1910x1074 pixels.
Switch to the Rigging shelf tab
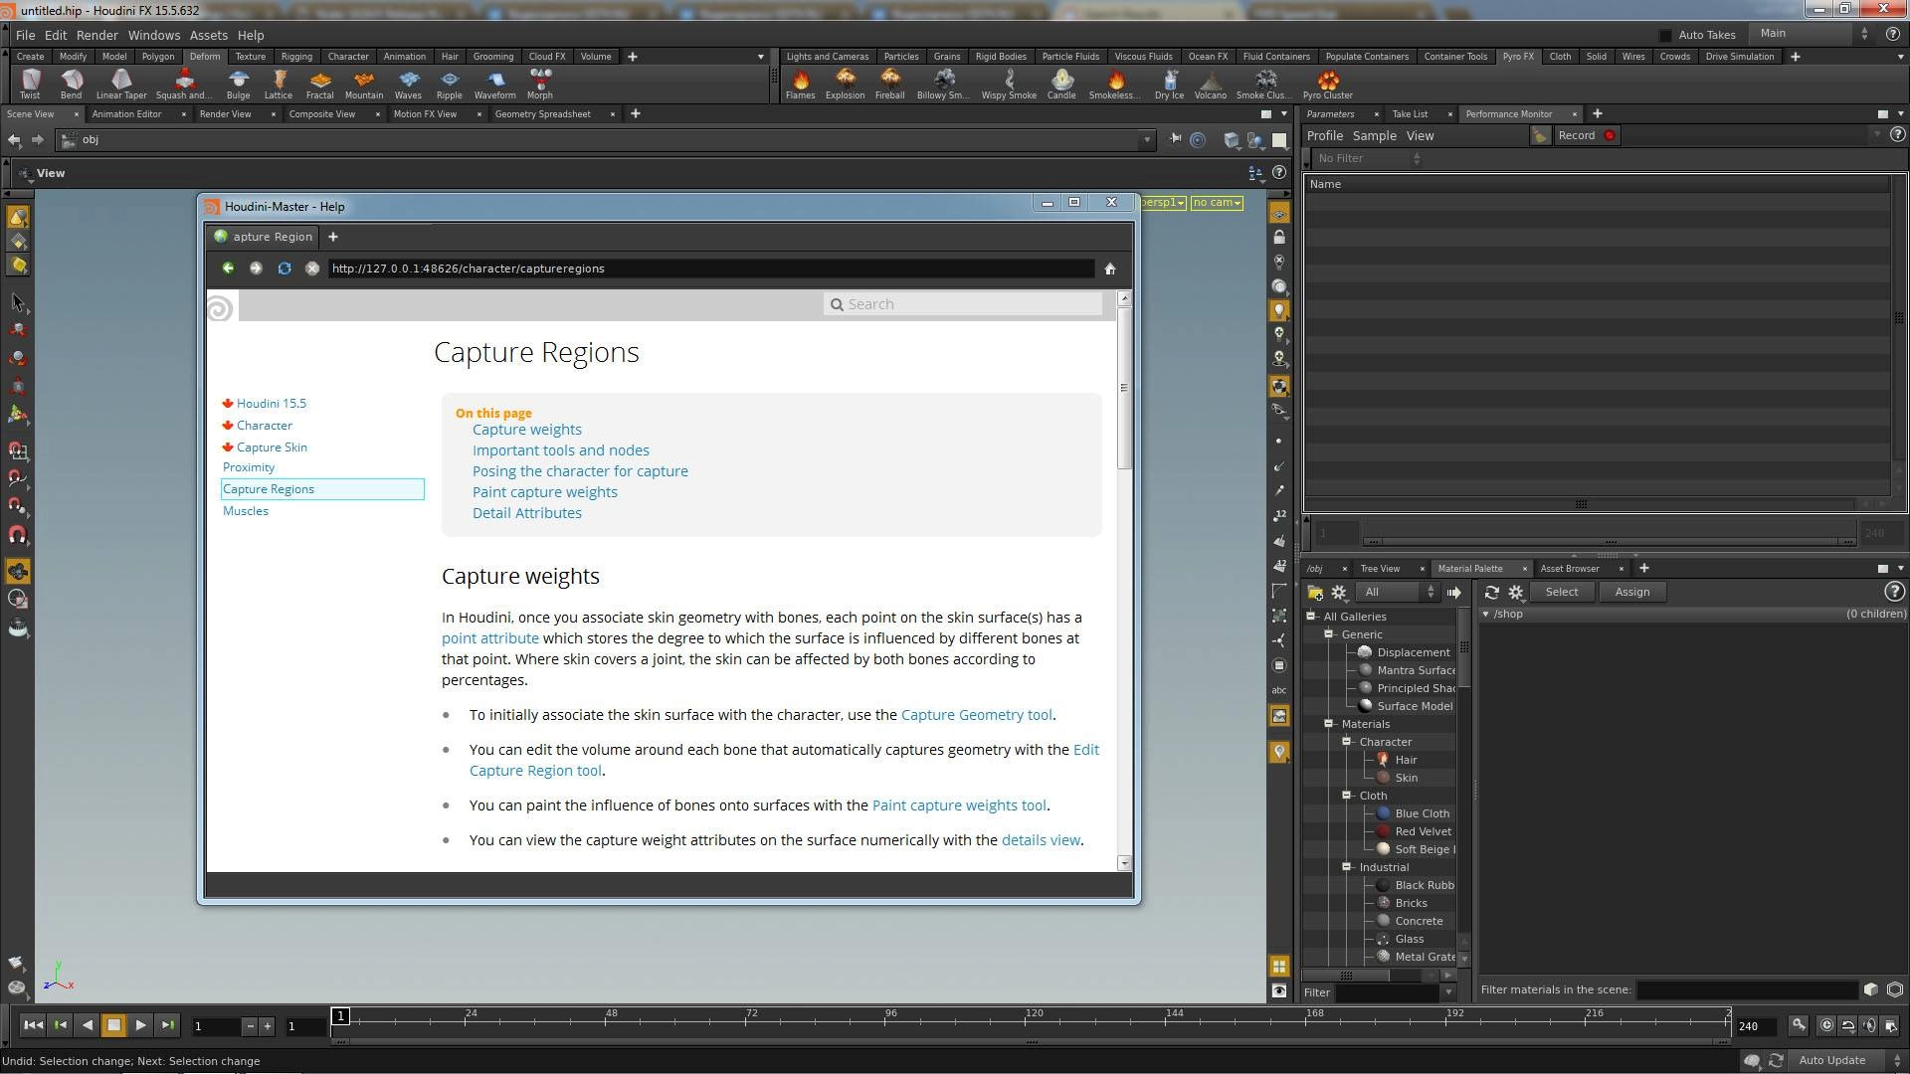[x=296, y=57]
